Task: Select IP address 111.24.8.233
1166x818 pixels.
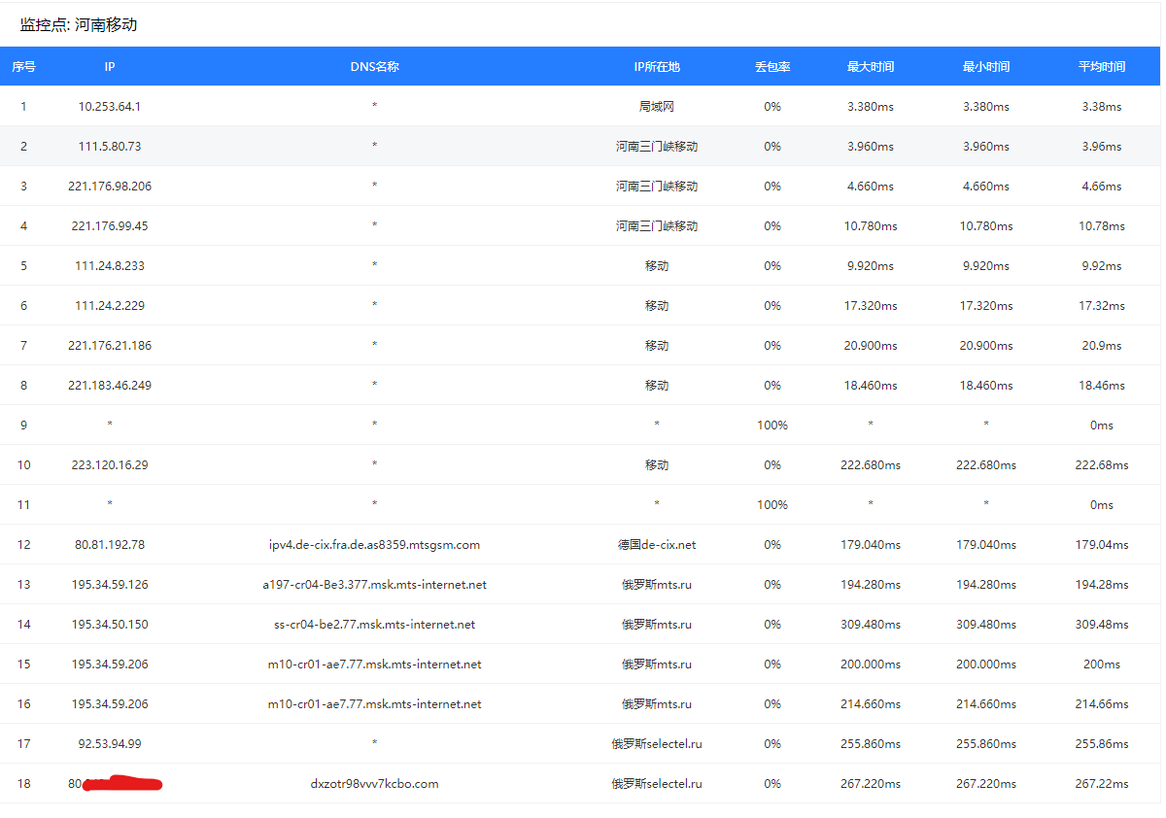Action: pyautogui.click(x=110, y=266)
